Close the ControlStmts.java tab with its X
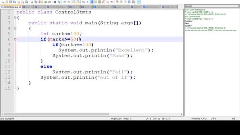The image size is (240, 135). pos(20,7)
